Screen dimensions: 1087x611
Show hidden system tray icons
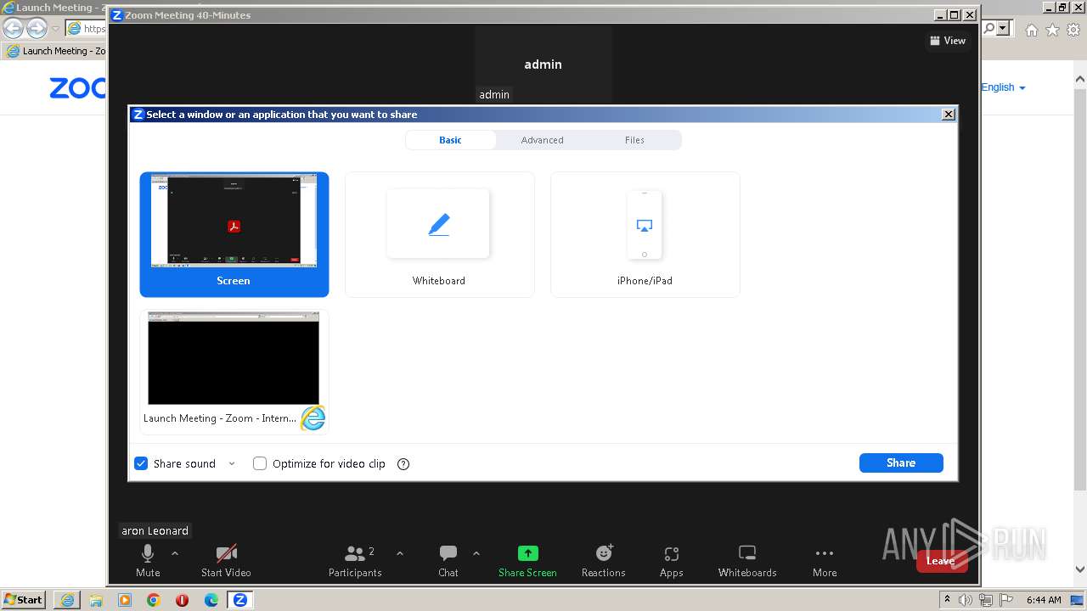coord(948,600)
